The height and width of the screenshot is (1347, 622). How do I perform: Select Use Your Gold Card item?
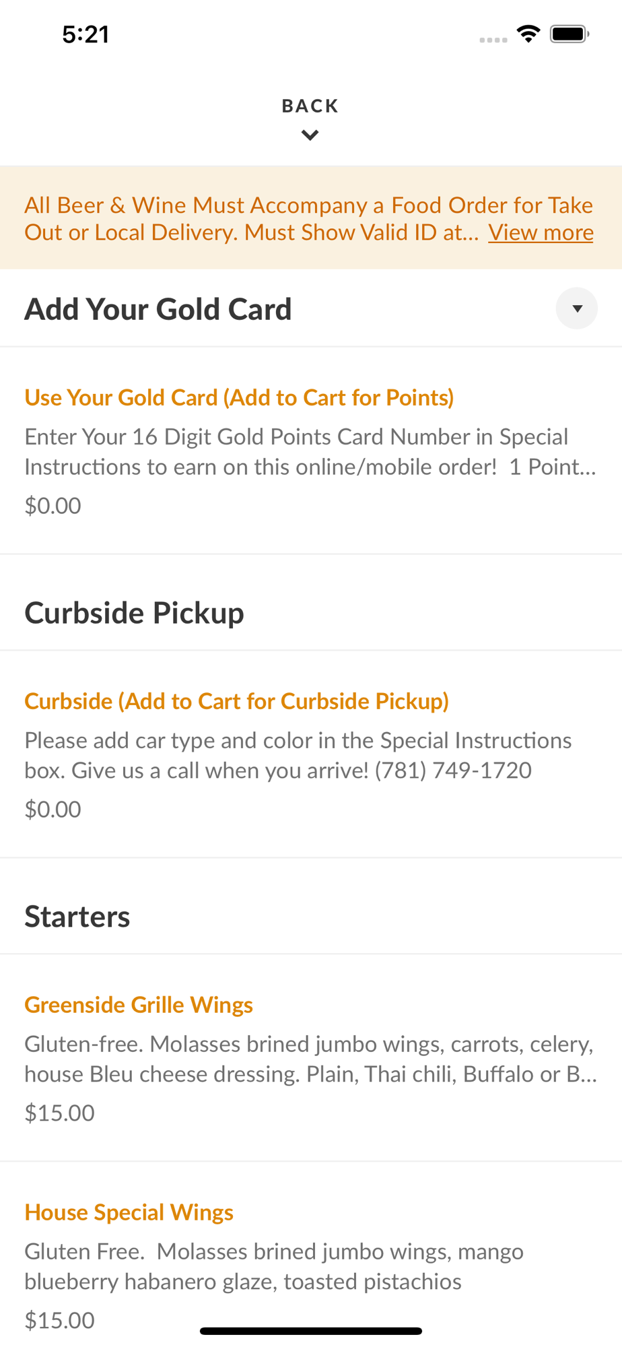239,397
